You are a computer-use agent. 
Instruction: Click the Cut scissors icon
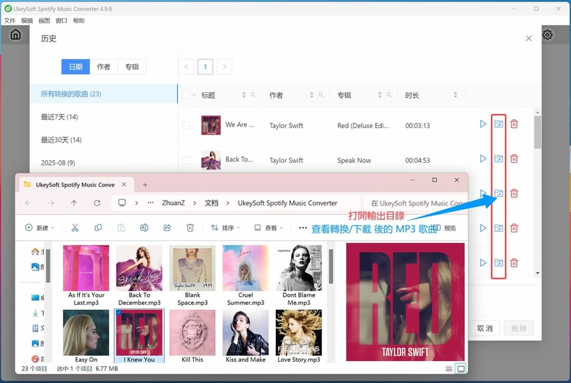(75, 228)
